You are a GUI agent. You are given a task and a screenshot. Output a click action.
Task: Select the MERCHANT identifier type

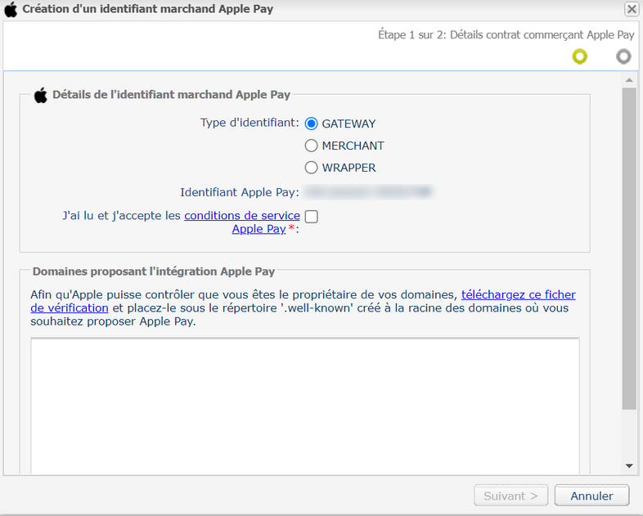pyautogui.click(x=311, y=146)
